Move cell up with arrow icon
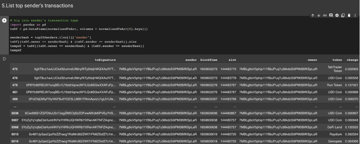 coord(313,16)
